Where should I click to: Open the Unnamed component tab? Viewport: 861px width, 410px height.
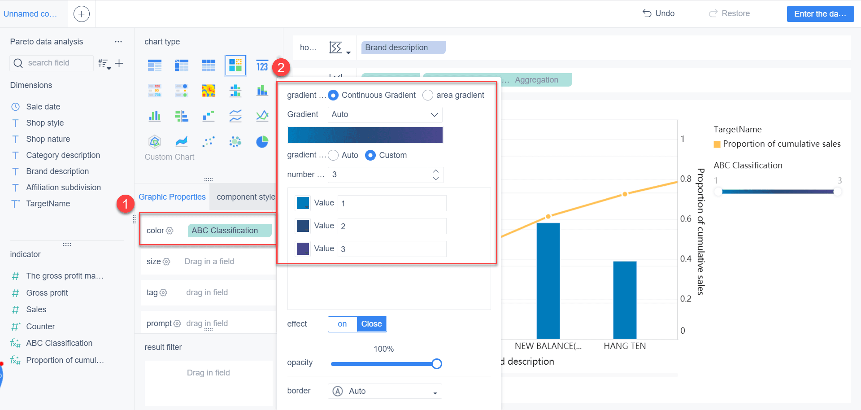[x=30, y=14]
